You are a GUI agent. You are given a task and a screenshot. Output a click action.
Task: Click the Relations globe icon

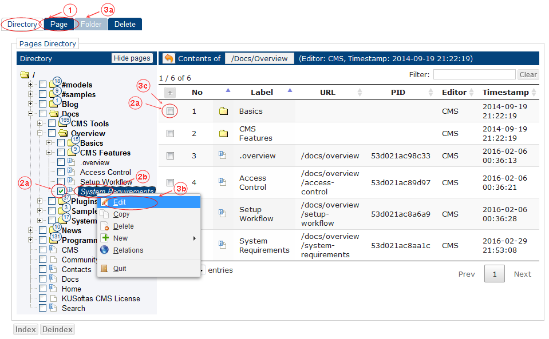pos(104,250)
